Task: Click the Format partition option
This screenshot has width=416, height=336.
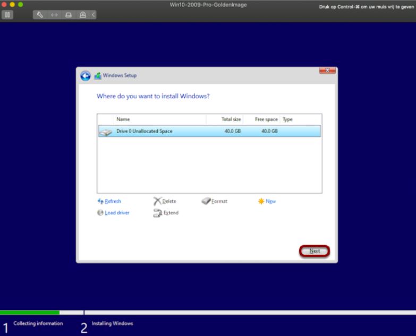Action: (x=219, y=201)
